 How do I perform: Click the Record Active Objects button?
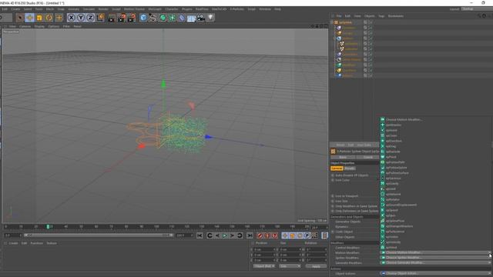(260, 235)
